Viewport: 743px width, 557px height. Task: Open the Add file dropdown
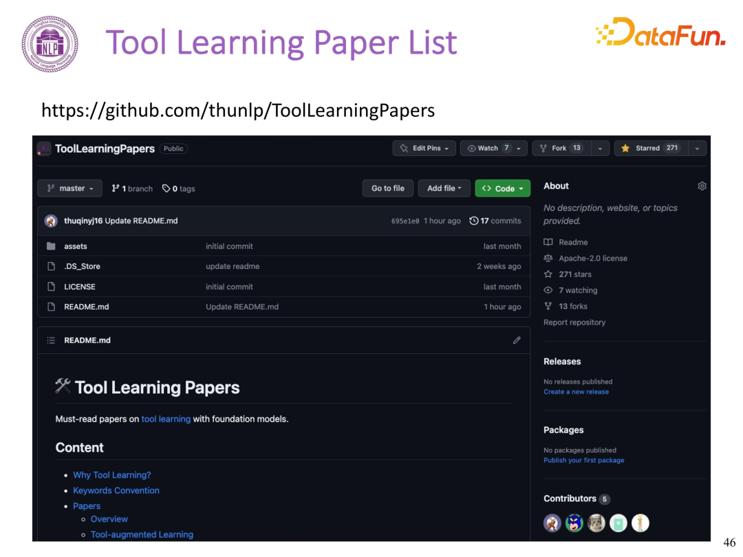[444, 188]
